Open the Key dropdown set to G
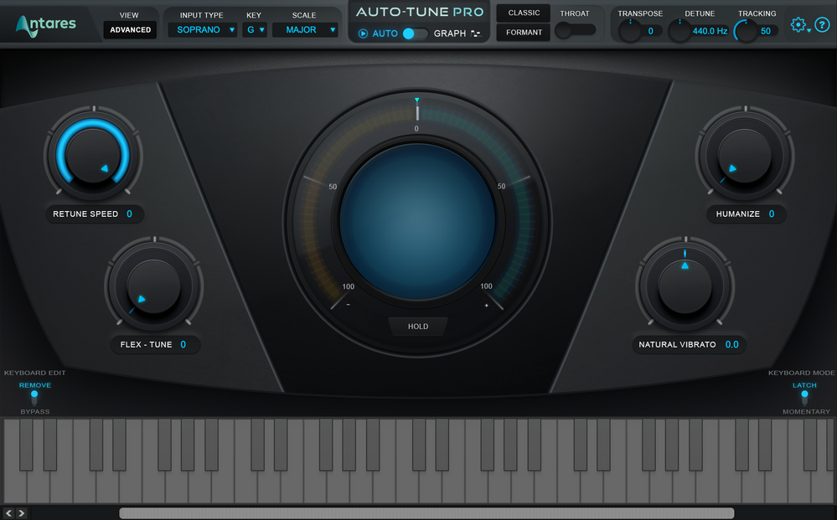 point(254,29)
